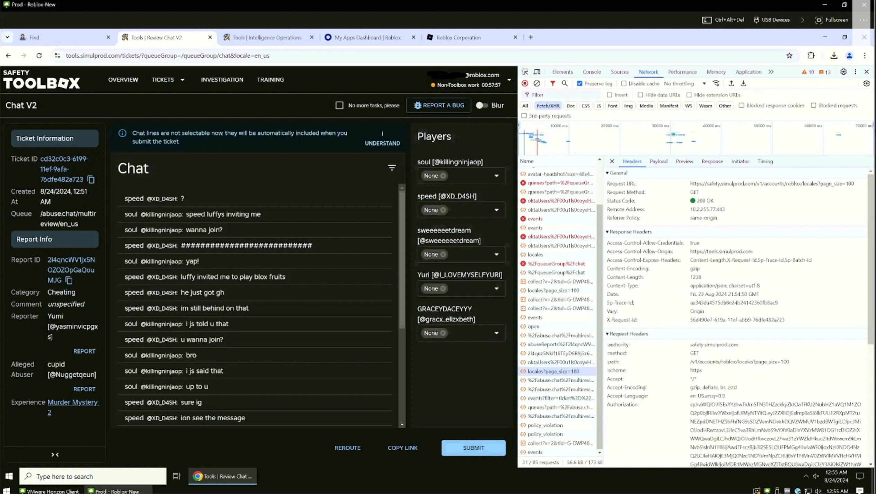876x494 pixels.
Task: Click the network Filter input field
Action: (563, 95)
